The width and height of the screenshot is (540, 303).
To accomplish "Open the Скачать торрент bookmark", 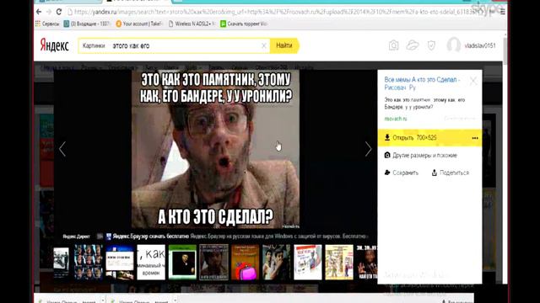I will [x=244, y=24].
